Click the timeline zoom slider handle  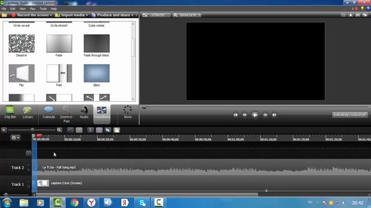32,129
